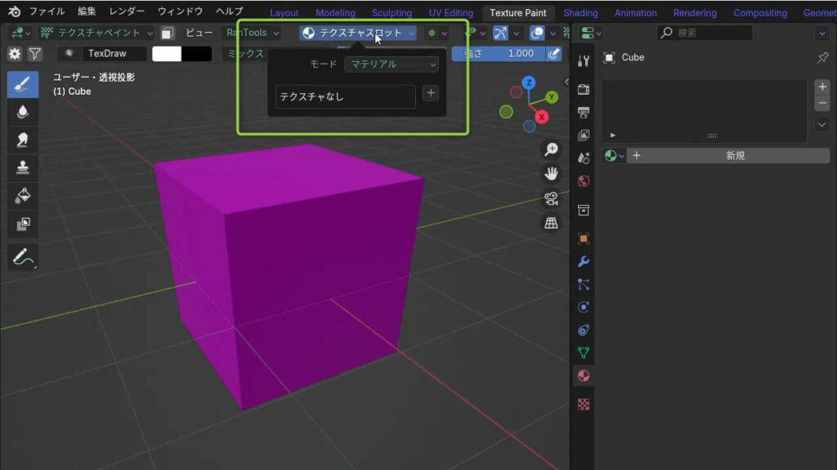
Task: Select the Mask tool
Action: [x=22, y=224]
